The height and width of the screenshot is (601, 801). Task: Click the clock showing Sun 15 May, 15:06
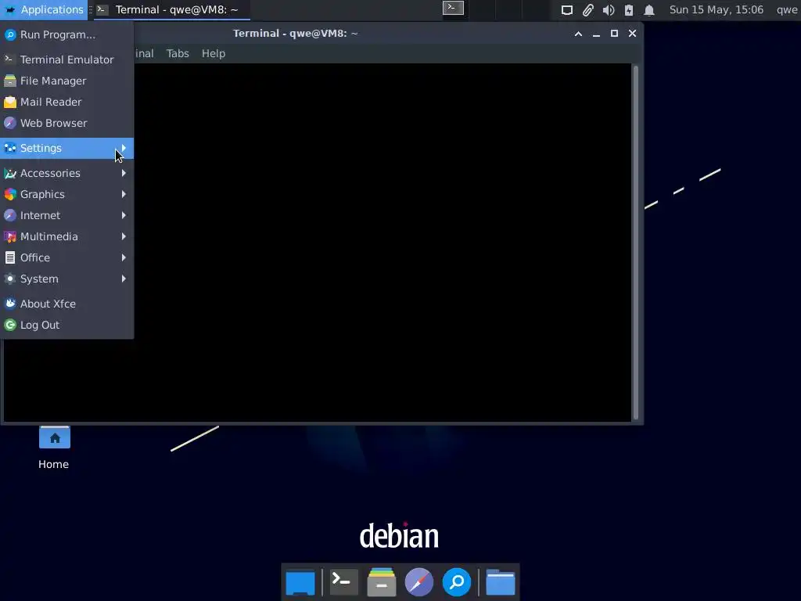(717, 9)
